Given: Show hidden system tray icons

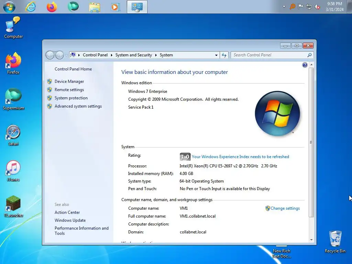Looking at the screenshot, I should [x=284, y=7].
